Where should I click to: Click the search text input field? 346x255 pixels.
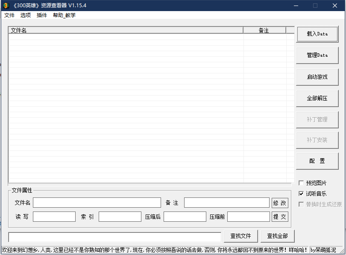[x=114, y=237]
